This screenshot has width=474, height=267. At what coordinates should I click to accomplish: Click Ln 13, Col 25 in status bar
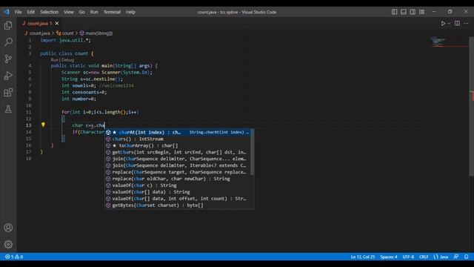[x=363, y=257]
